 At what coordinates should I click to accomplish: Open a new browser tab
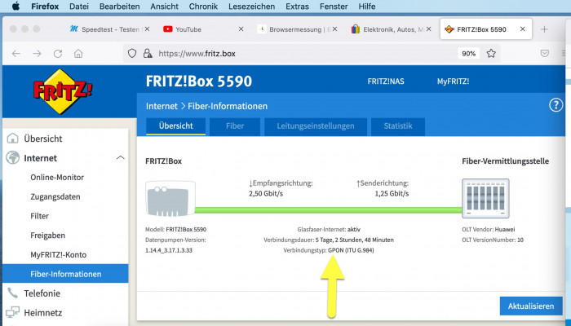pos(544,29)
